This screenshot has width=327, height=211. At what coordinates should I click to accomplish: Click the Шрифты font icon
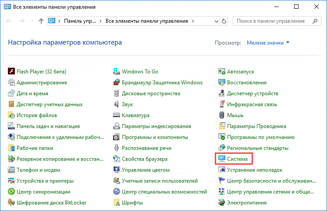coord(116,202)
